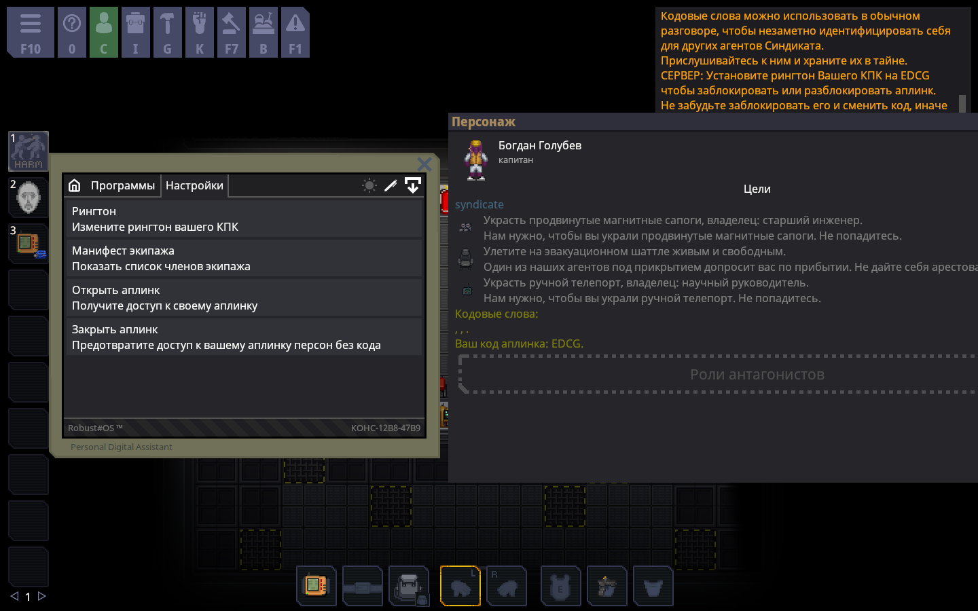Switch to the Настройки tab
Screen dimensions: 978x611
194,185
